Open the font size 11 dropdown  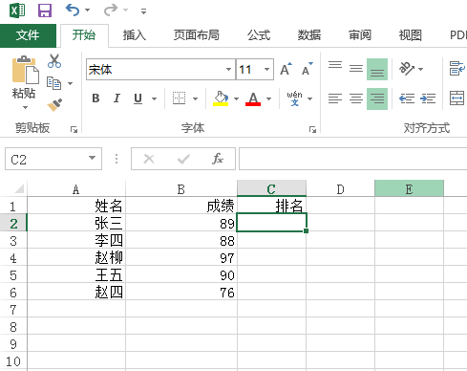(x=266, y=69)
